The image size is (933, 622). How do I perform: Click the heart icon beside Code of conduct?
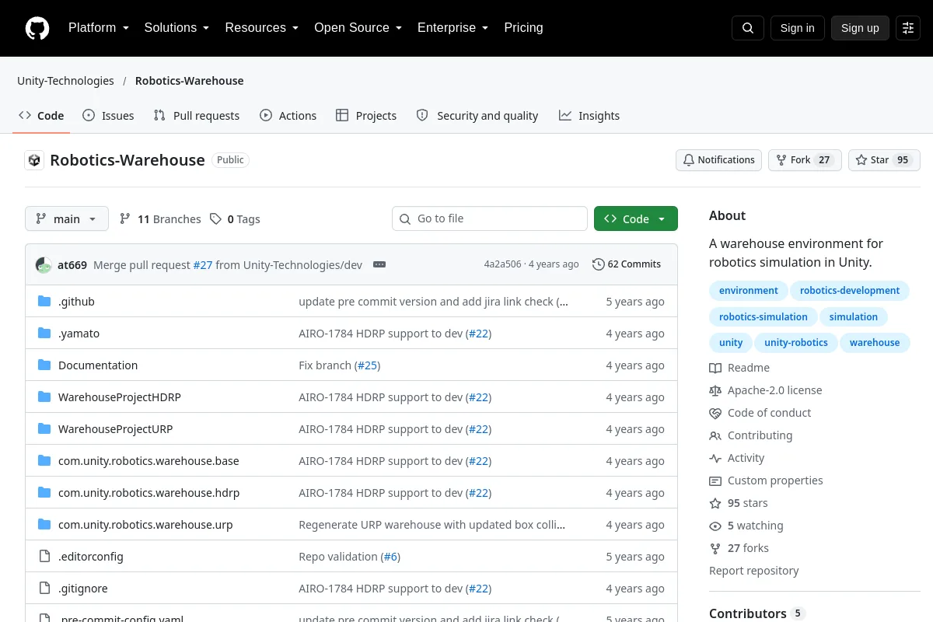click(x=715, y=413)
